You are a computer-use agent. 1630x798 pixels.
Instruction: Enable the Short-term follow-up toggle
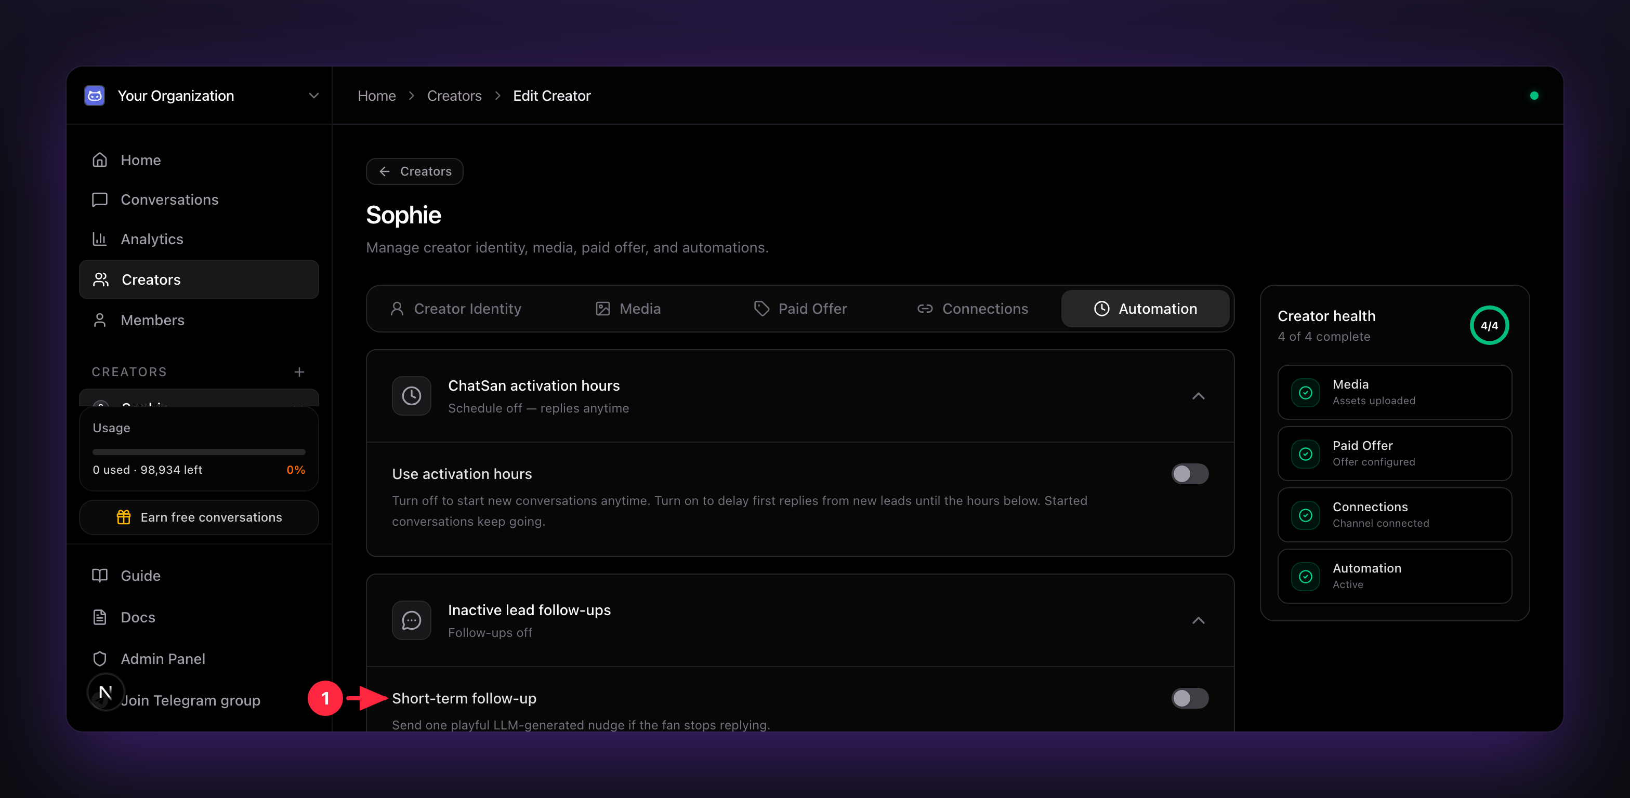click(x=1190, y=698)
